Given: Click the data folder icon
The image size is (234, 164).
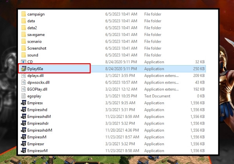Looking at the screenshot, I should tap(23, 21).
